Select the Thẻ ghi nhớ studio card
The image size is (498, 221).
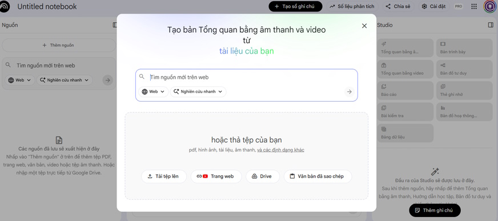pyautogui.click(x=464, y=90)
